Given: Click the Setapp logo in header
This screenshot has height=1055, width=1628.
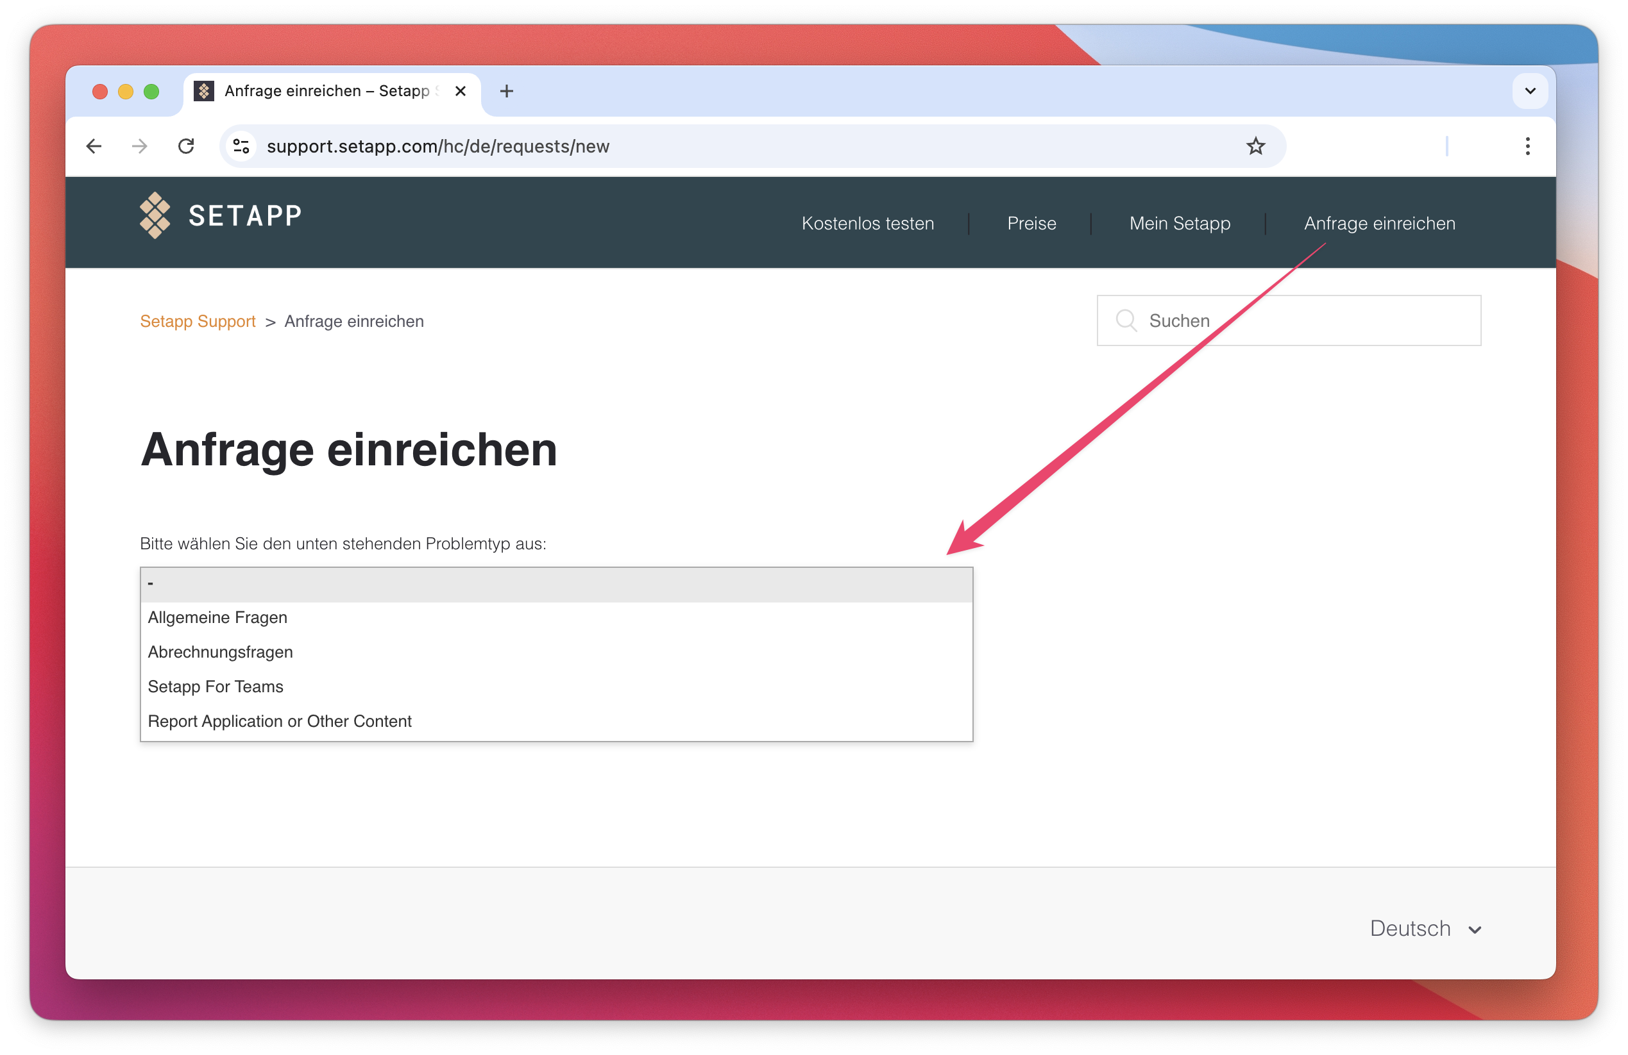Looking at the screenshot, I should [x=221, y=215].
